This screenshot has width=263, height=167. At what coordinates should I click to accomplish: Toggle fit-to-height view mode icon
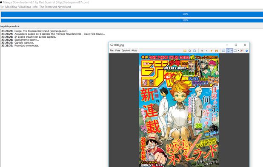228,50
